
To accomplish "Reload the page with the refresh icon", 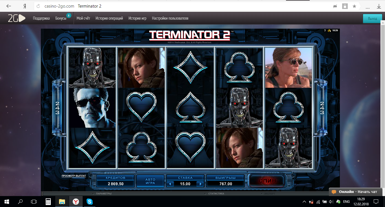I will (x=39, y=6).
